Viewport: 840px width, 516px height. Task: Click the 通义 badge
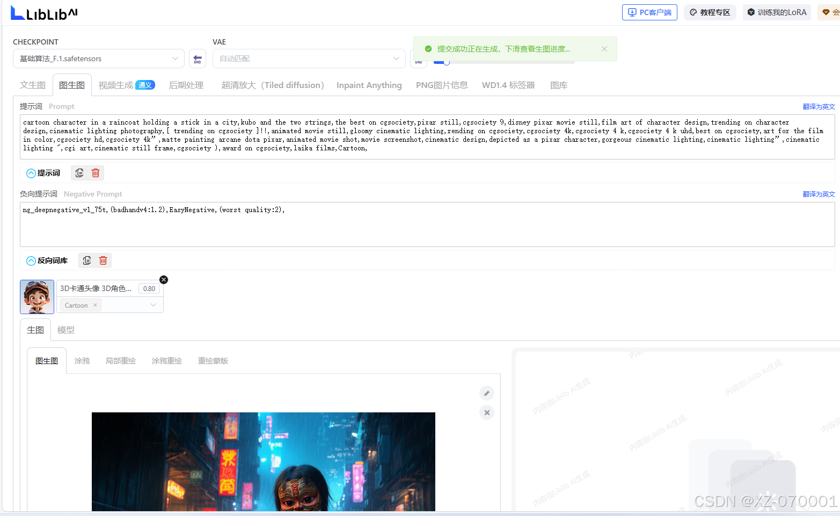click(145, 85)
